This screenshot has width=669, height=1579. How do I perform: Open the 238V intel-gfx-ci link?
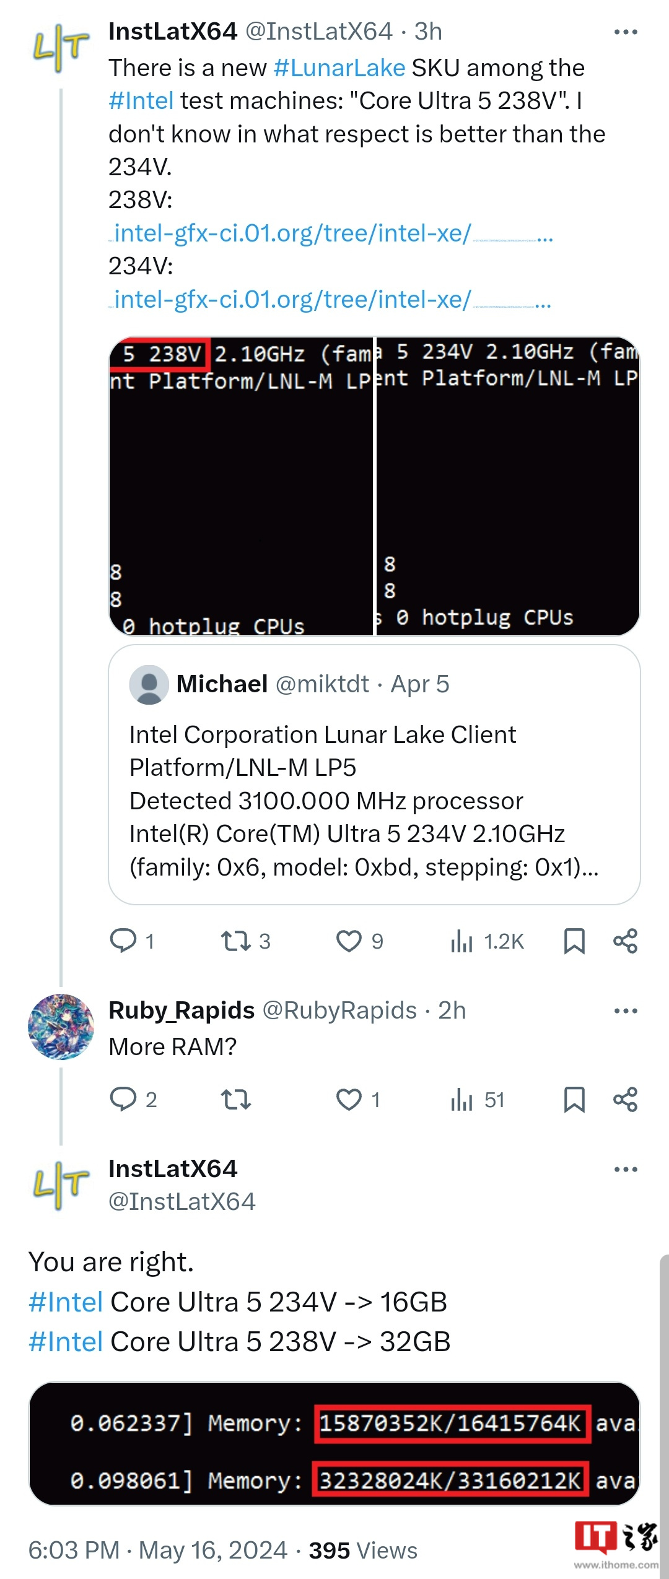pyautogui.click(x=331, y=233)
